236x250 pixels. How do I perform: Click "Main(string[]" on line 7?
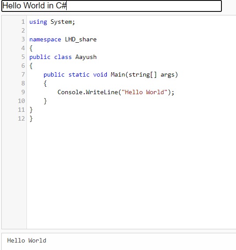coord(134,75)
